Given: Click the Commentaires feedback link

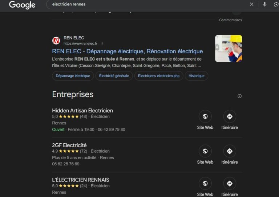Looking at the screenshot, I should pos(230,20).
